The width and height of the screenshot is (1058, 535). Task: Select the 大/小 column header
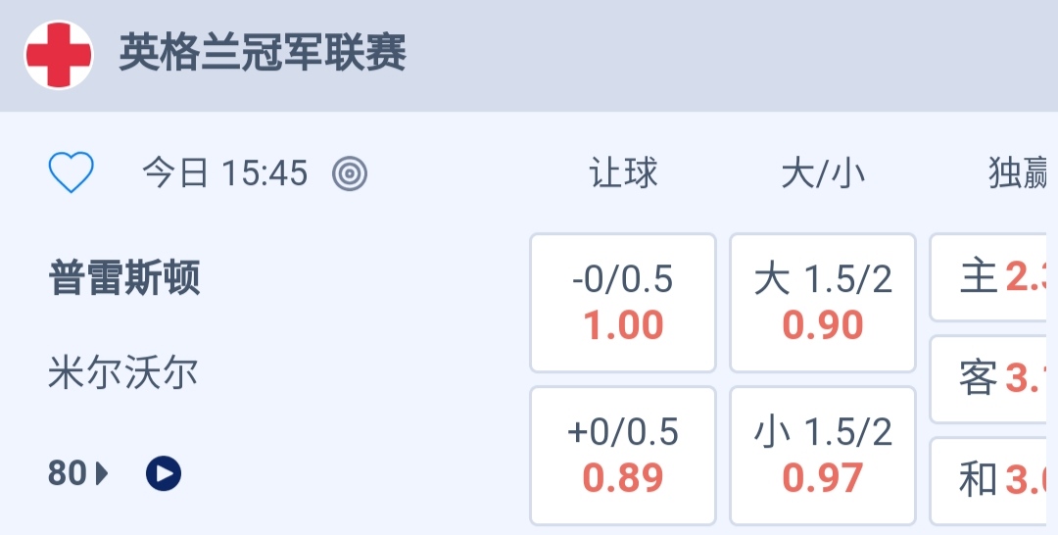pos(823,174)
